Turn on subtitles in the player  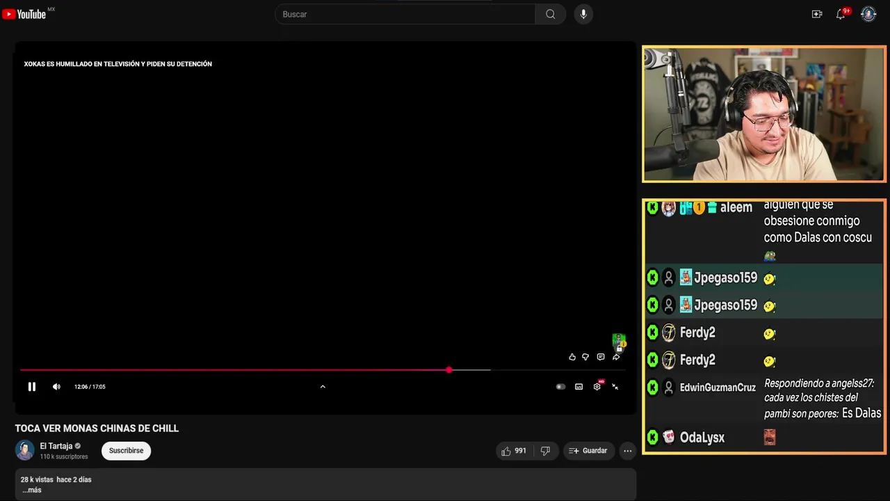(578, 387)
